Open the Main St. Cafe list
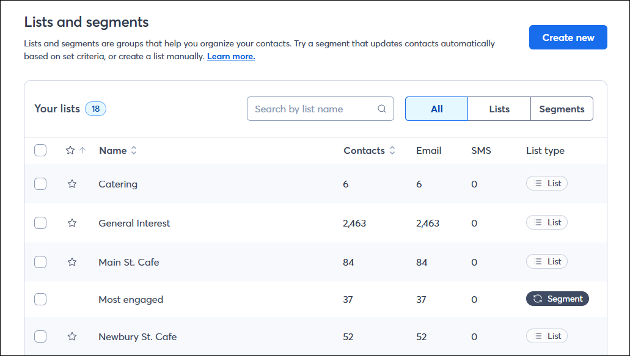Screen dimensions: 630x356 [128, 263]
